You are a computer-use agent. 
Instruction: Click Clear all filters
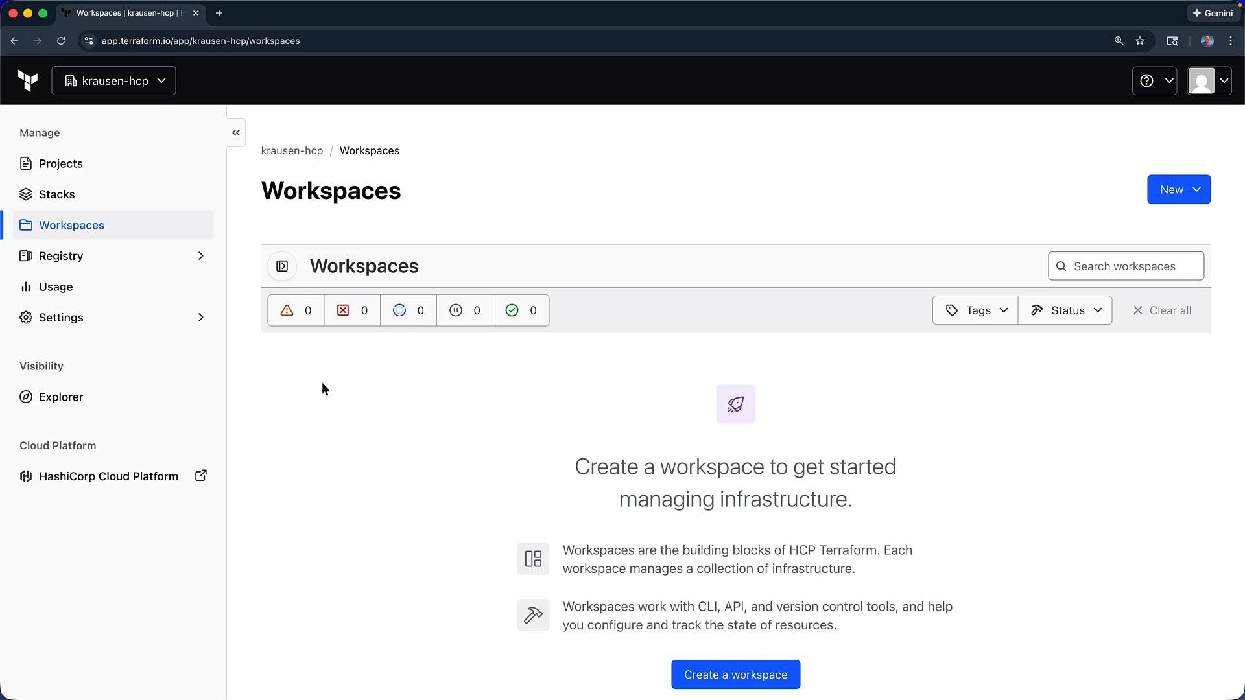tap(1162, 310)
